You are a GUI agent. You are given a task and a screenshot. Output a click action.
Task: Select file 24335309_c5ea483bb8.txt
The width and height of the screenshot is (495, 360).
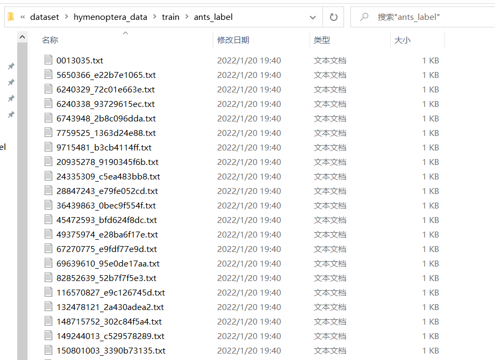[x=108, y=177]
